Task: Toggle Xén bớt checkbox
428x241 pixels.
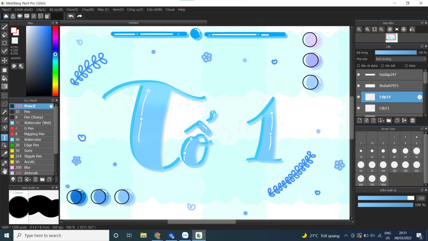Action: pos(382,66)
